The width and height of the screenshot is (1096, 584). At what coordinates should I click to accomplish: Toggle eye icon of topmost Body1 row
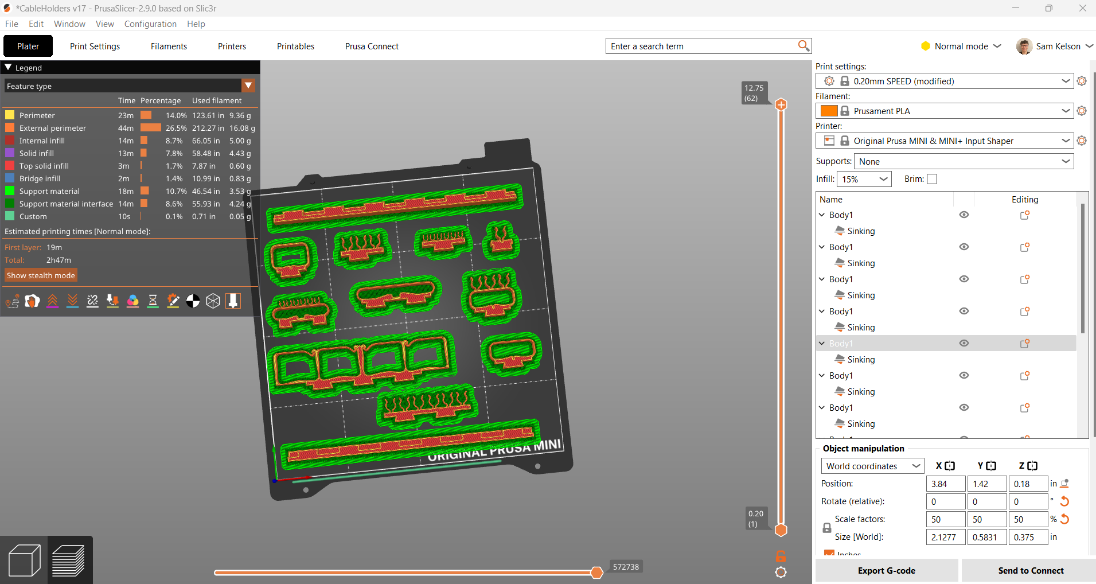(964, 215)
